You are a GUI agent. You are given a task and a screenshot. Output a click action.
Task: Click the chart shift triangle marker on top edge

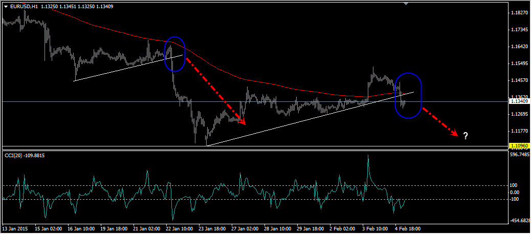(x=406, y=4)
